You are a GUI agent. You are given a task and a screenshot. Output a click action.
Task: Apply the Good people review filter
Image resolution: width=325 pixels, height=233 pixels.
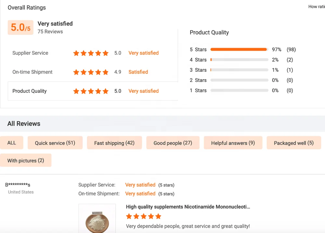click(173, 143)
